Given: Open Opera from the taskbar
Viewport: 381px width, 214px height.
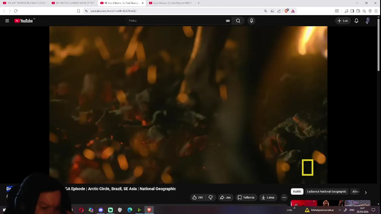Looking at the screenshot, I should [81, 210].
